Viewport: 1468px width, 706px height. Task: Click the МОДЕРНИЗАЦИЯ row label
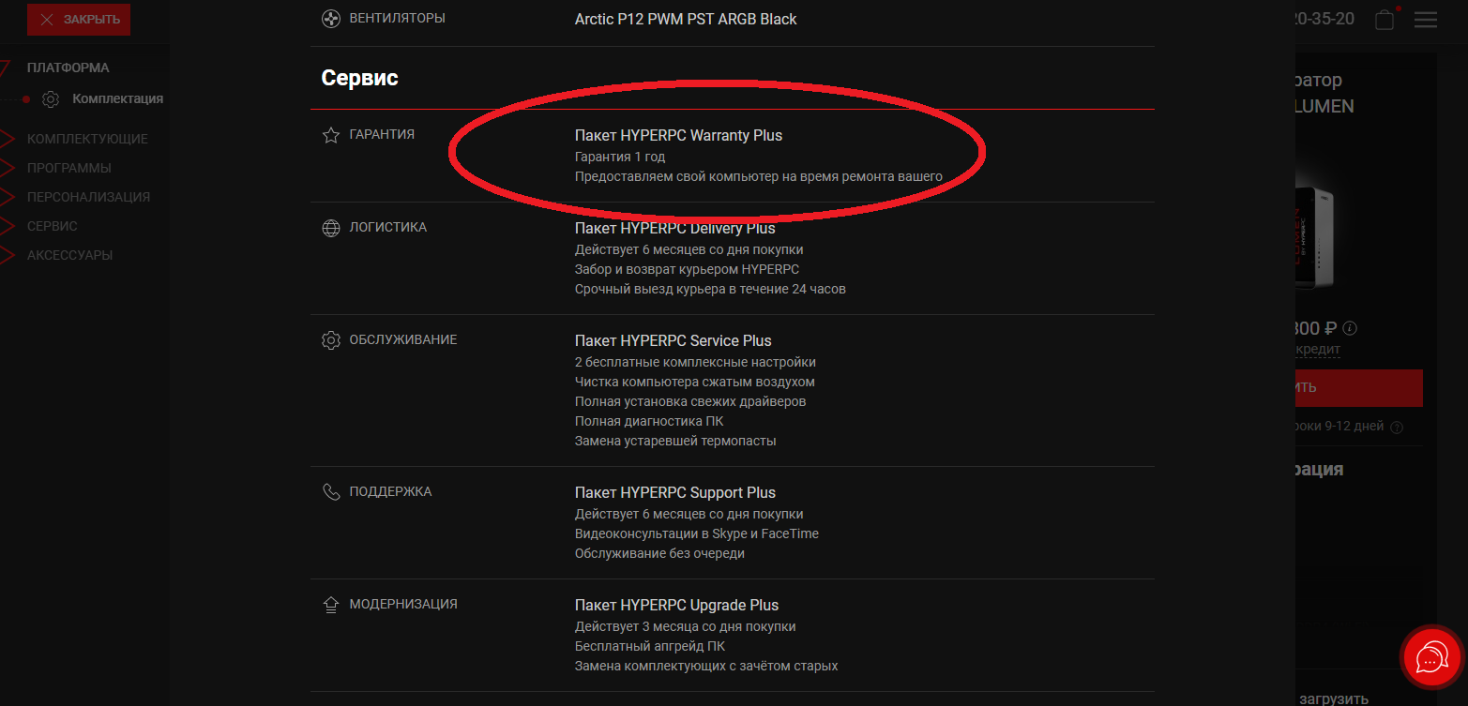(x=403, y=604)
